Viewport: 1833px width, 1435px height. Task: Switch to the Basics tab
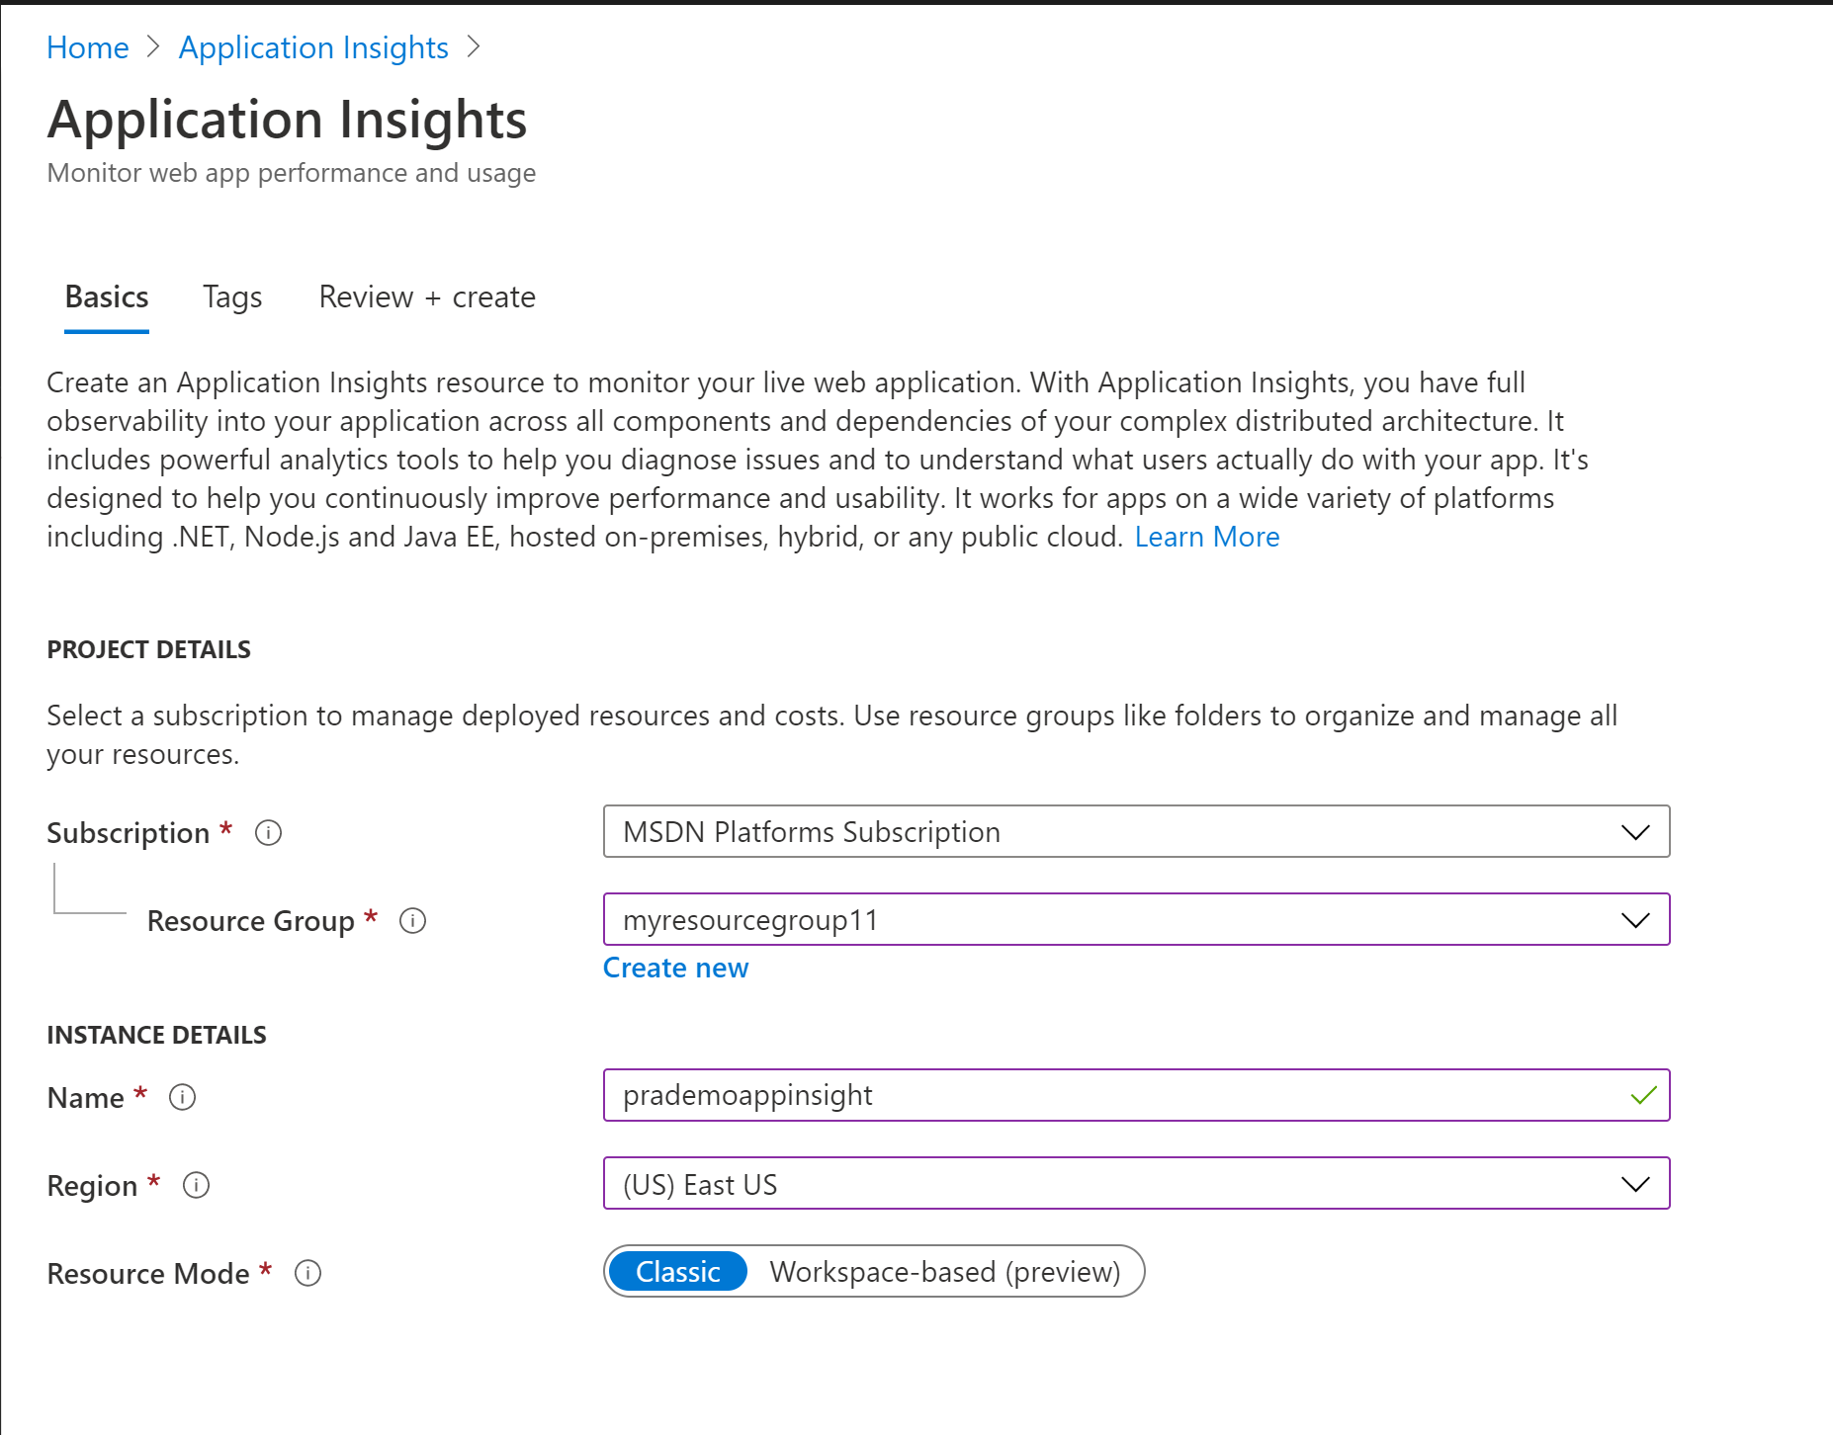[x=107, y=296]
